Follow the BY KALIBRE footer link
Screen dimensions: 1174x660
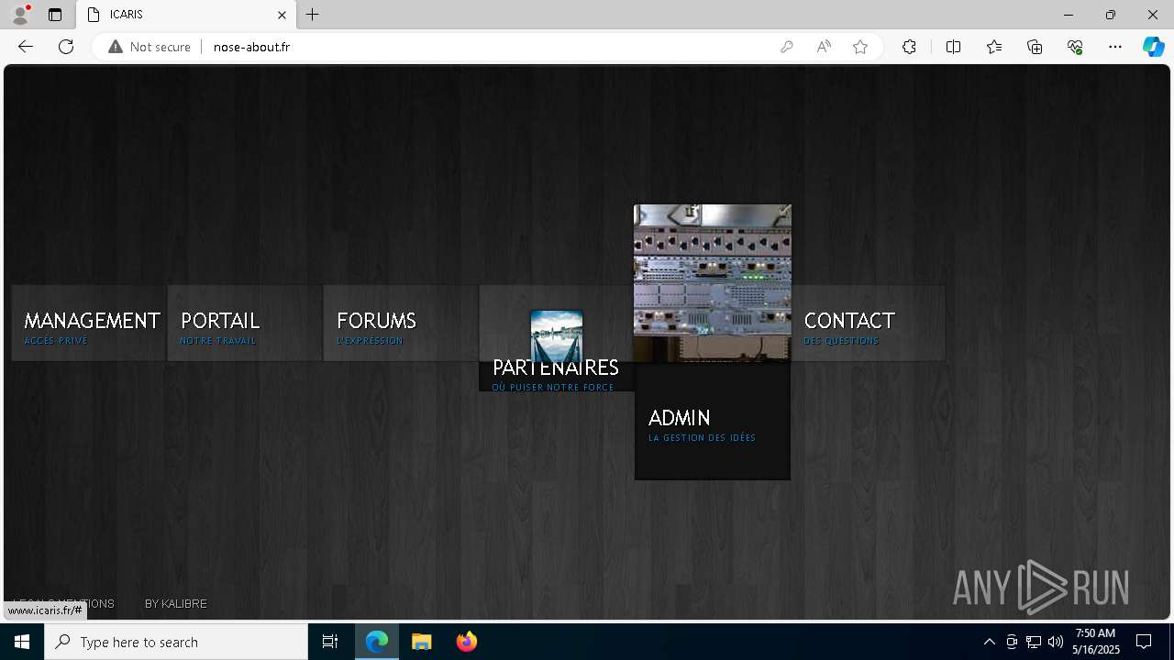(x=176, y=603)
